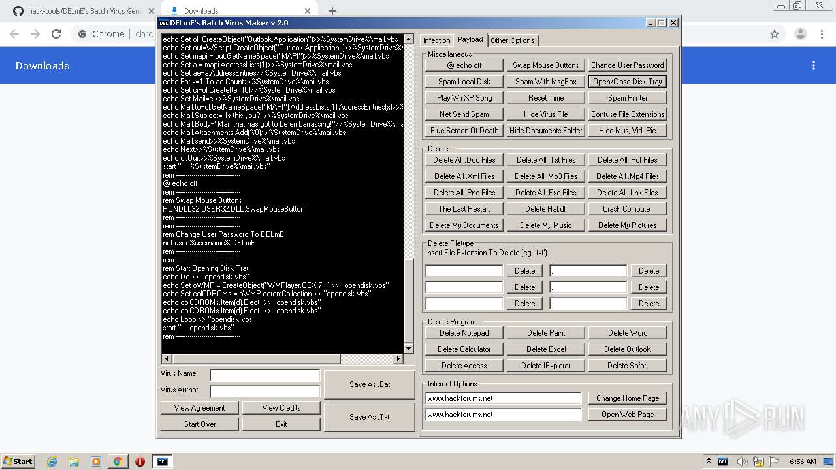
Task: Focus the home page URL field
Action: tap(503, 398)
